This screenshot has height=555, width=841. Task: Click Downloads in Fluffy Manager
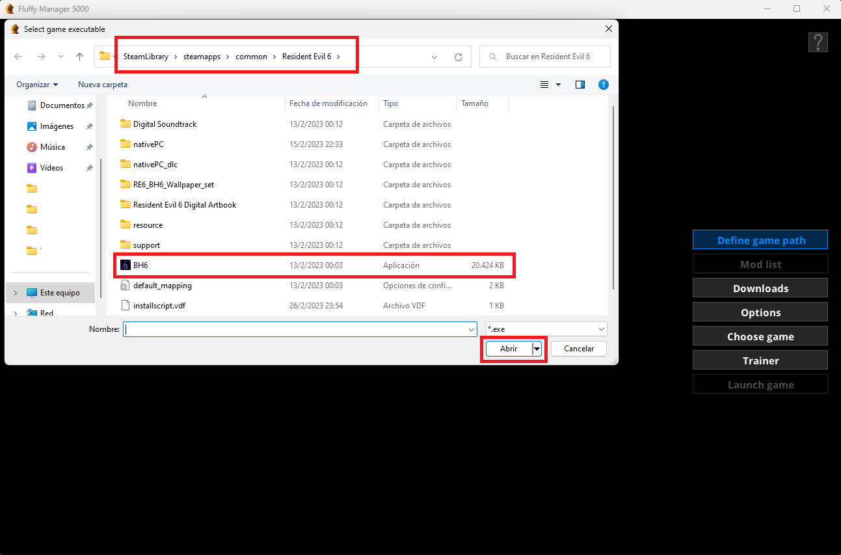[x=760, y=288]
